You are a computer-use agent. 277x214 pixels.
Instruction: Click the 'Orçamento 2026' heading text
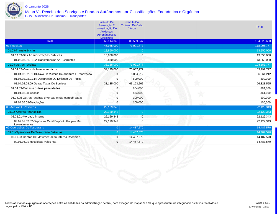(37, 7)
